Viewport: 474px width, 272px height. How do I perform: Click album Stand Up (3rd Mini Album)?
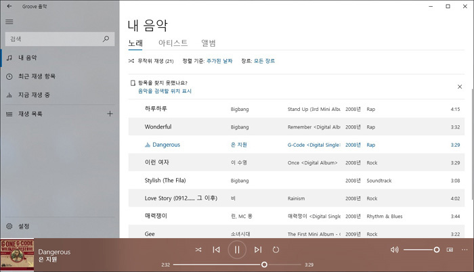point(314,109)
